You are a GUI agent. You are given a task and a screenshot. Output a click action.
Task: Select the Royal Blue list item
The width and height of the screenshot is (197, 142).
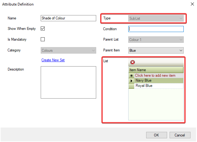point(144,86)
